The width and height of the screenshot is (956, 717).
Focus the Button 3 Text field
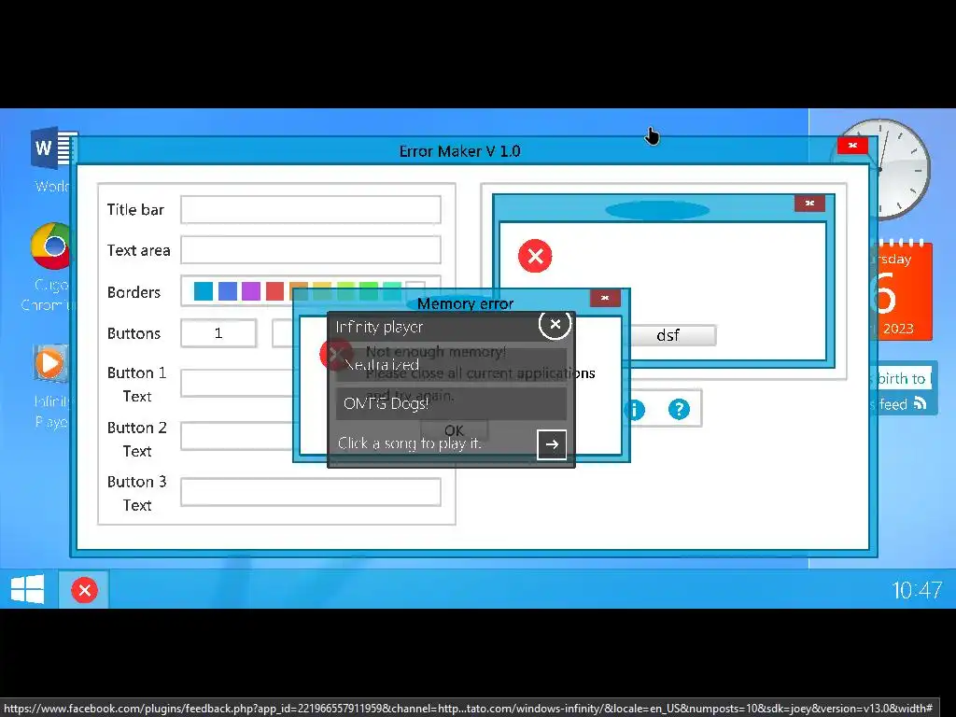(311, 492)
